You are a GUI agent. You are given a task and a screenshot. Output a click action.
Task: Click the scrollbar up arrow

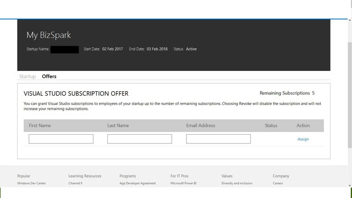(350, 20)
